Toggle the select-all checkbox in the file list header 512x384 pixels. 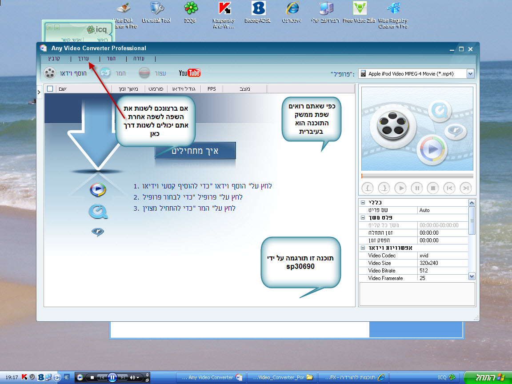[50, 89]
